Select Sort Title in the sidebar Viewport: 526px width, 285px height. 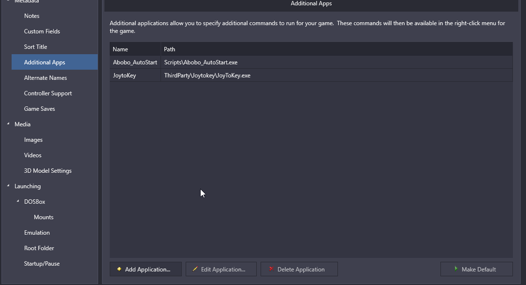(x=36, y=47)
